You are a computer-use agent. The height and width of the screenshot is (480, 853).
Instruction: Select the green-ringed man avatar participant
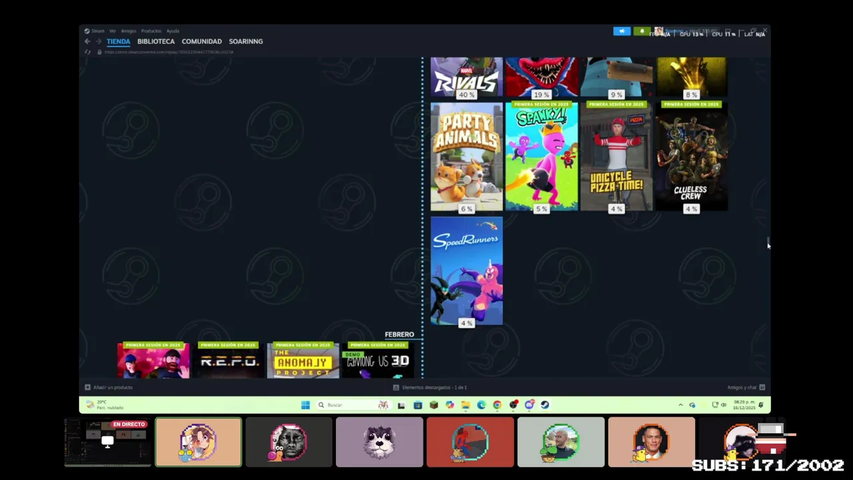pos(560,442)
